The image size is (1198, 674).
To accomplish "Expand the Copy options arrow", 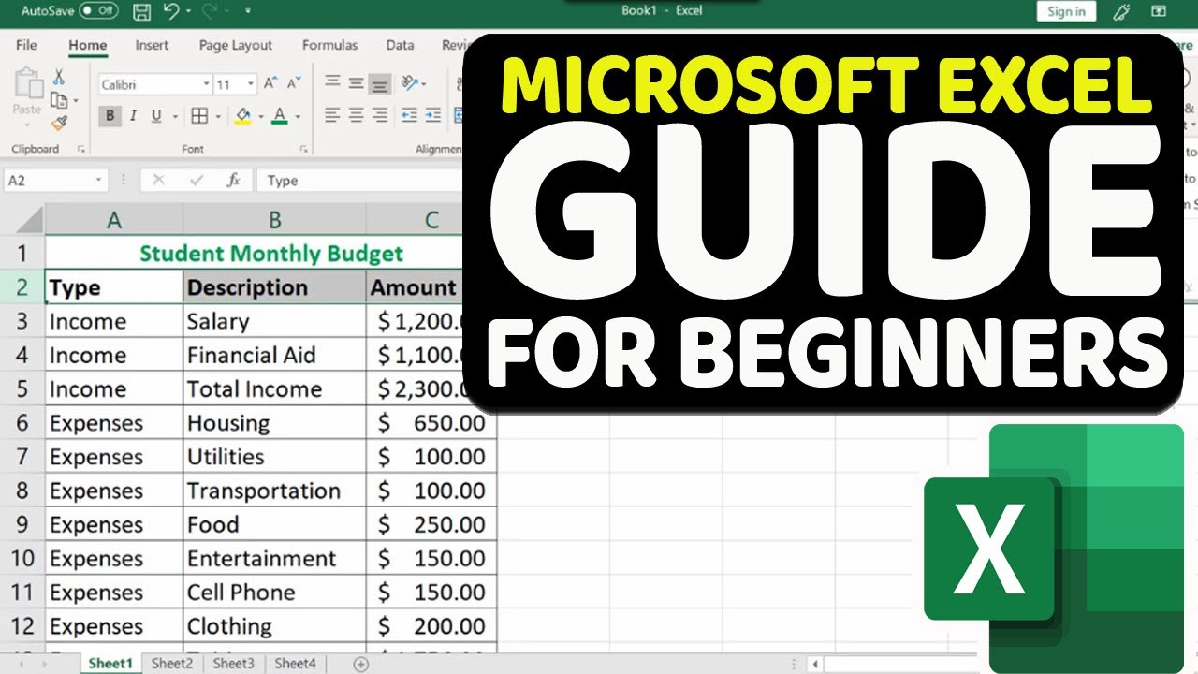I will coord(75,101).
